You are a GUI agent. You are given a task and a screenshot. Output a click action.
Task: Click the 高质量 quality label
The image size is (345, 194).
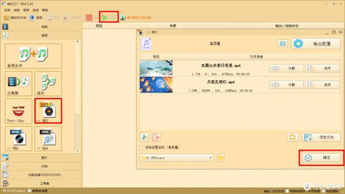point(215,44)
